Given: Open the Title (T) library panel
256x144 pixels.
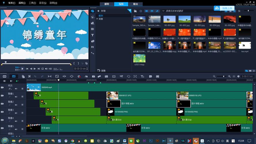Looking at the screenshot, I should [x=92, y=35].
